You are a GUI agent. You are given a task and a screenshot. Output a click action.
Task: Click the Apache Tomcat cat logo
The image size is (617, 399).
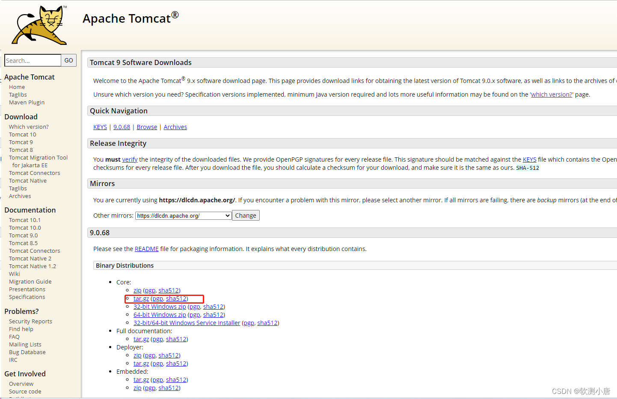38,25
